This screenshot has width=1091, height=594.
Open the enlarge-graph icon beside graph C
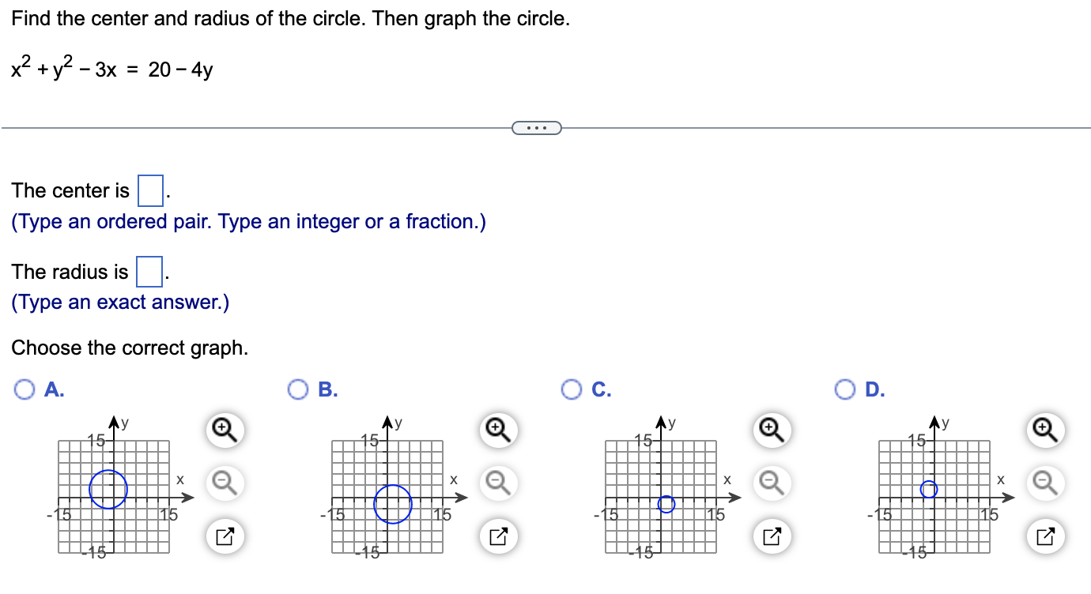770,536
